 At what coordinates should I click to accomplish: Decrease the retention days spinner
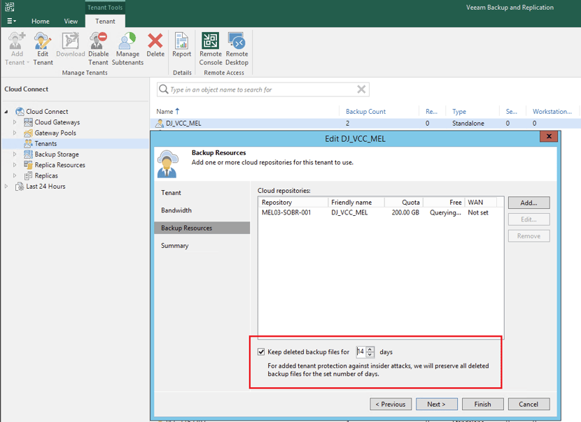[x=370, y=354]
